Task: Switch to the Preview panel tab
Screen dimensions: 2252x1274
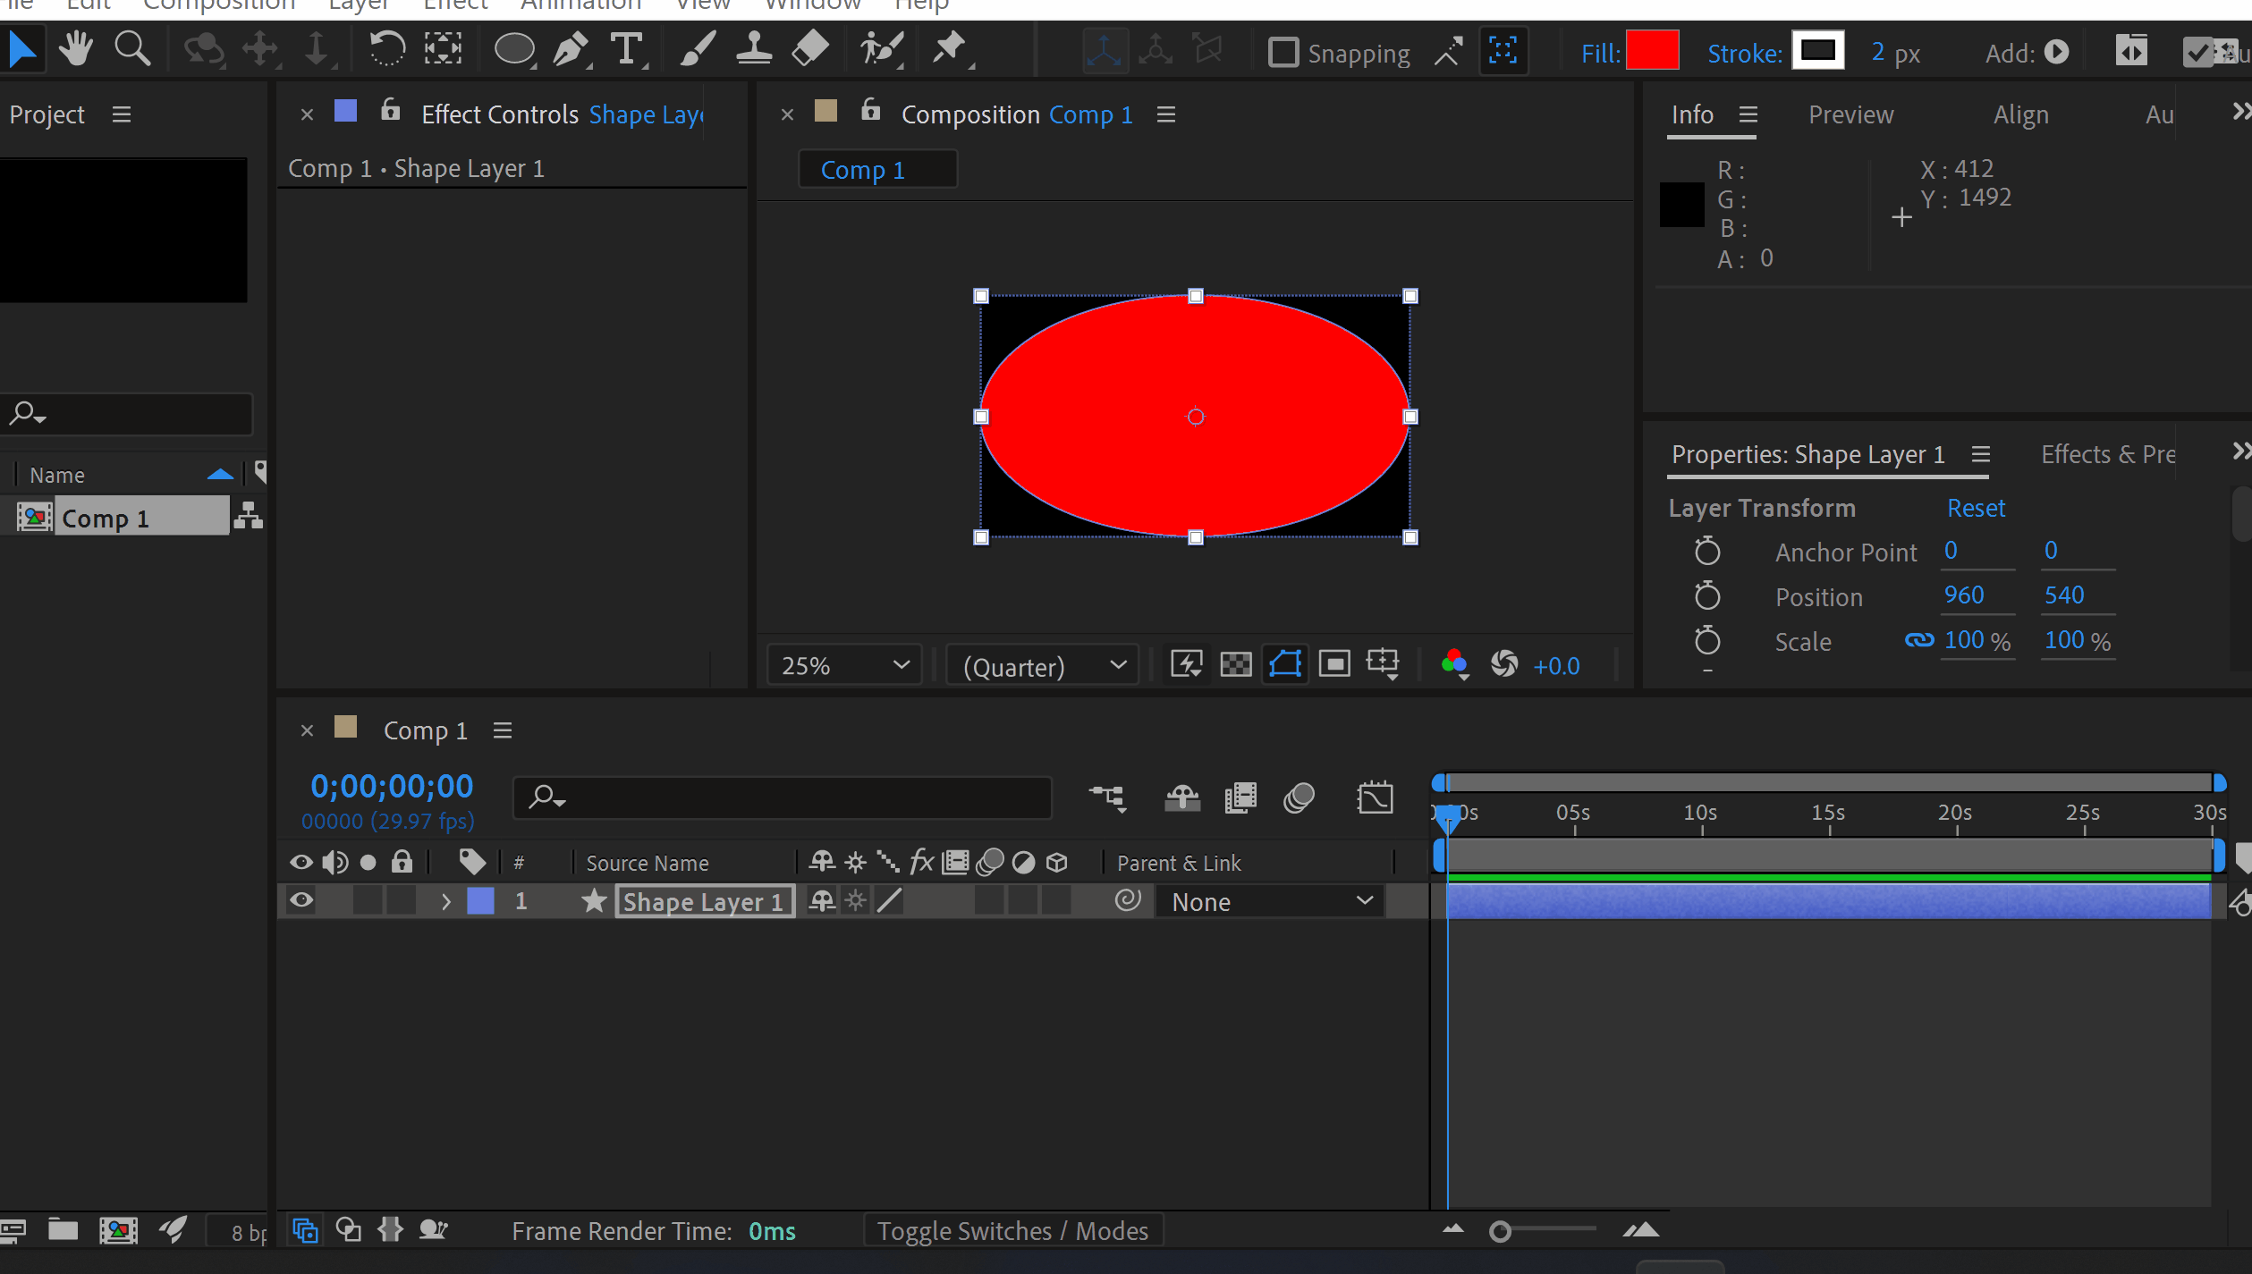Action: [1850, 114]
